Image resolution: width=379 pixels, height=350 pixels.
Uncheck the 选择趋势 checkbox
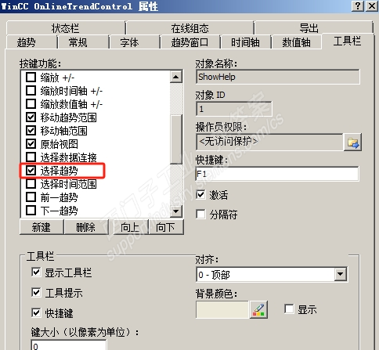click(31, 171)
